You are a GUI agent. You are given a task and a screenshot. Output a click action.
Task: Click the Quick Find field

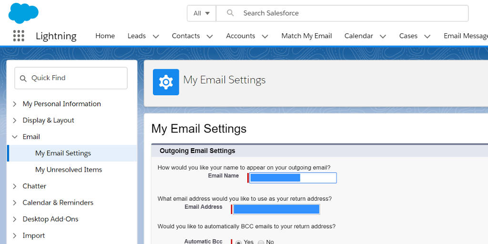(x=71, y=78)
